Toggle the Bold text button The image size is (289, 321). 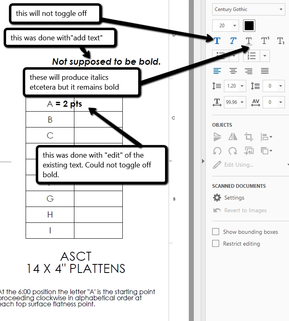(x=217, y=41)
